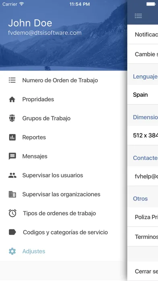Tap the chat bubble icon for Mensajes
The height and width of the screenshot is (281, 158).
pyautogui.click(x=12, y=156)
